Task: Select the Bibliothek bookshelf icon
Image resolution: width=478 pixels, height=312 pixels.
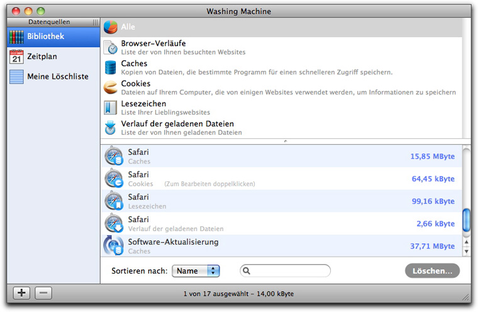Action: (x=16, y=36)
